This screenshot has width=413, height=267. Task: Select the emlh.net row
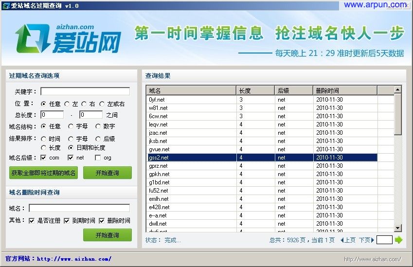pos(262,199)
